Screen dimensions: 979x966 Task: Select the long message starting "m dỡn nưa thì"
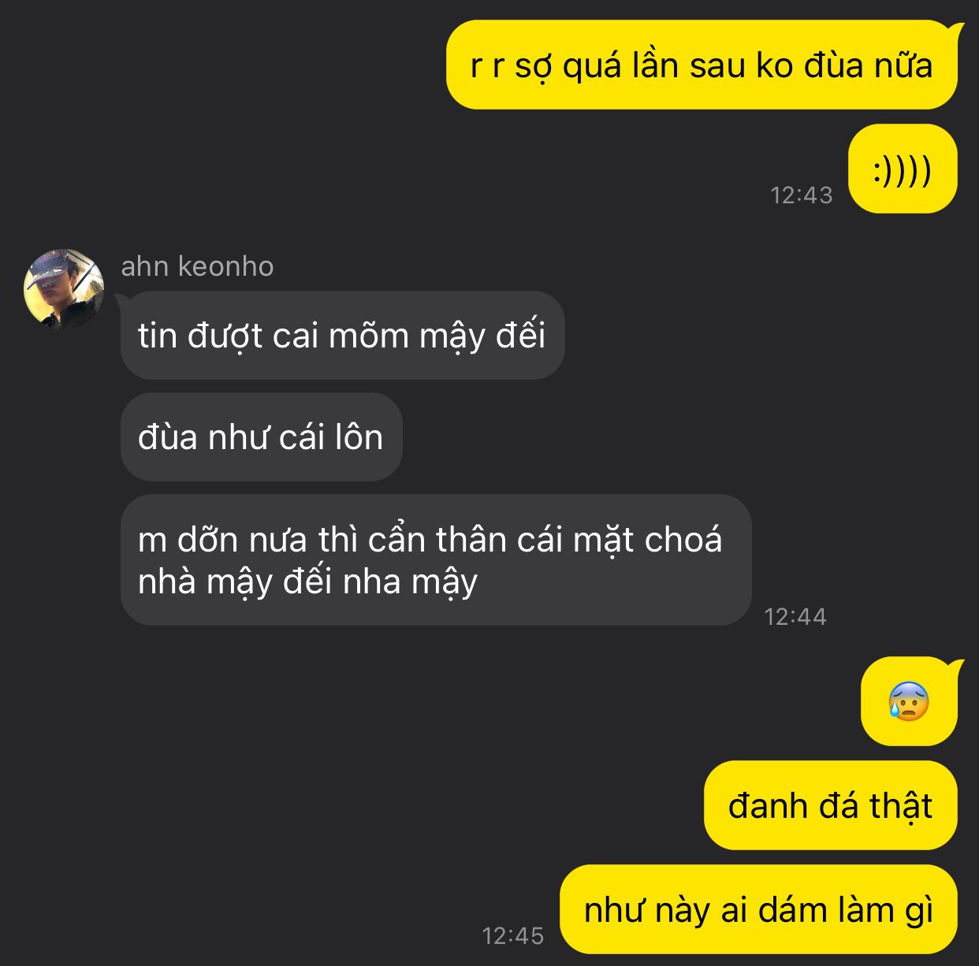point(436,560)
